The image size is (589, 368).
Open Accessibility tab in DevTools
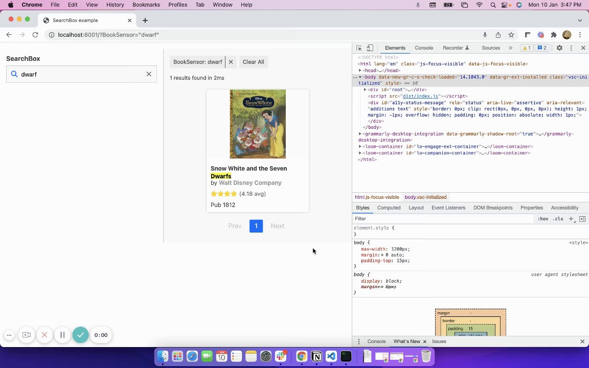[x=564, y=208]
